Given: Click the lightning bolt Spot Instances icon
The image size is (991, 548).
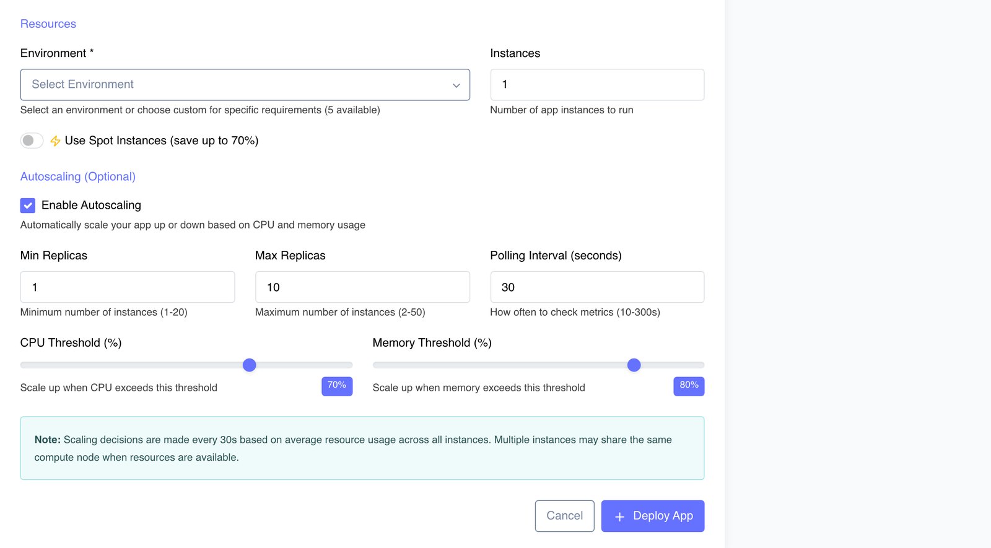Looking at the screenshot, I should (55, 141).
